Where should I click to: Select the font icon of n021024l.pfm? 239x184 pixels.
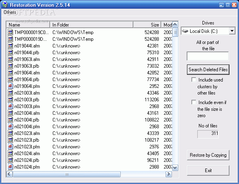pos(10,167)
